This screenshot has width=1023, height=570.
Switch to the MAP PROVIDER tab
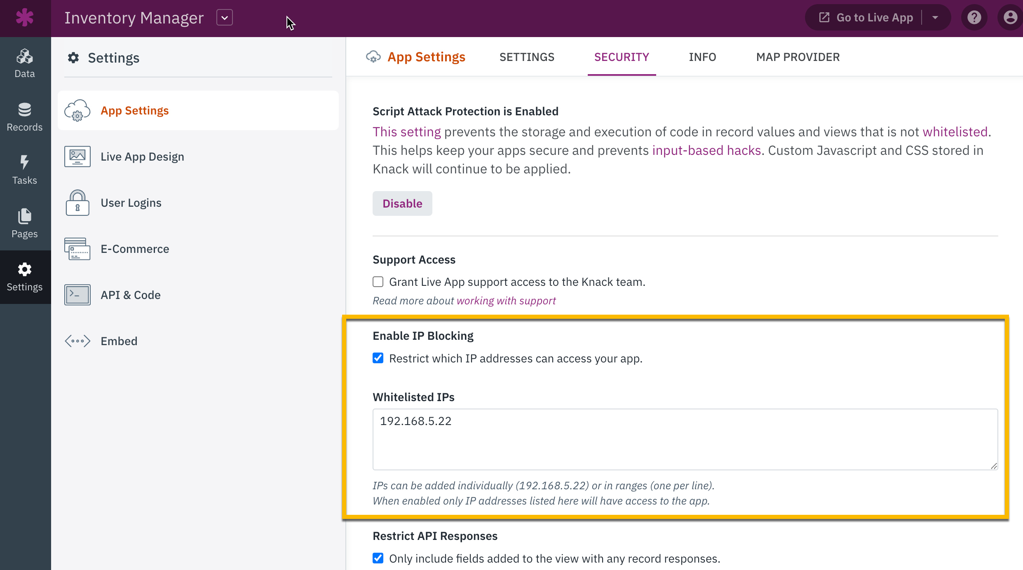click(x=798, y=57)
